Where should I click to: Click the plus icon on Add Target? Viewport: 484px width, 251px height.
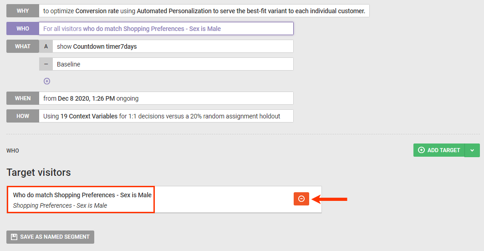click(421, 150)
